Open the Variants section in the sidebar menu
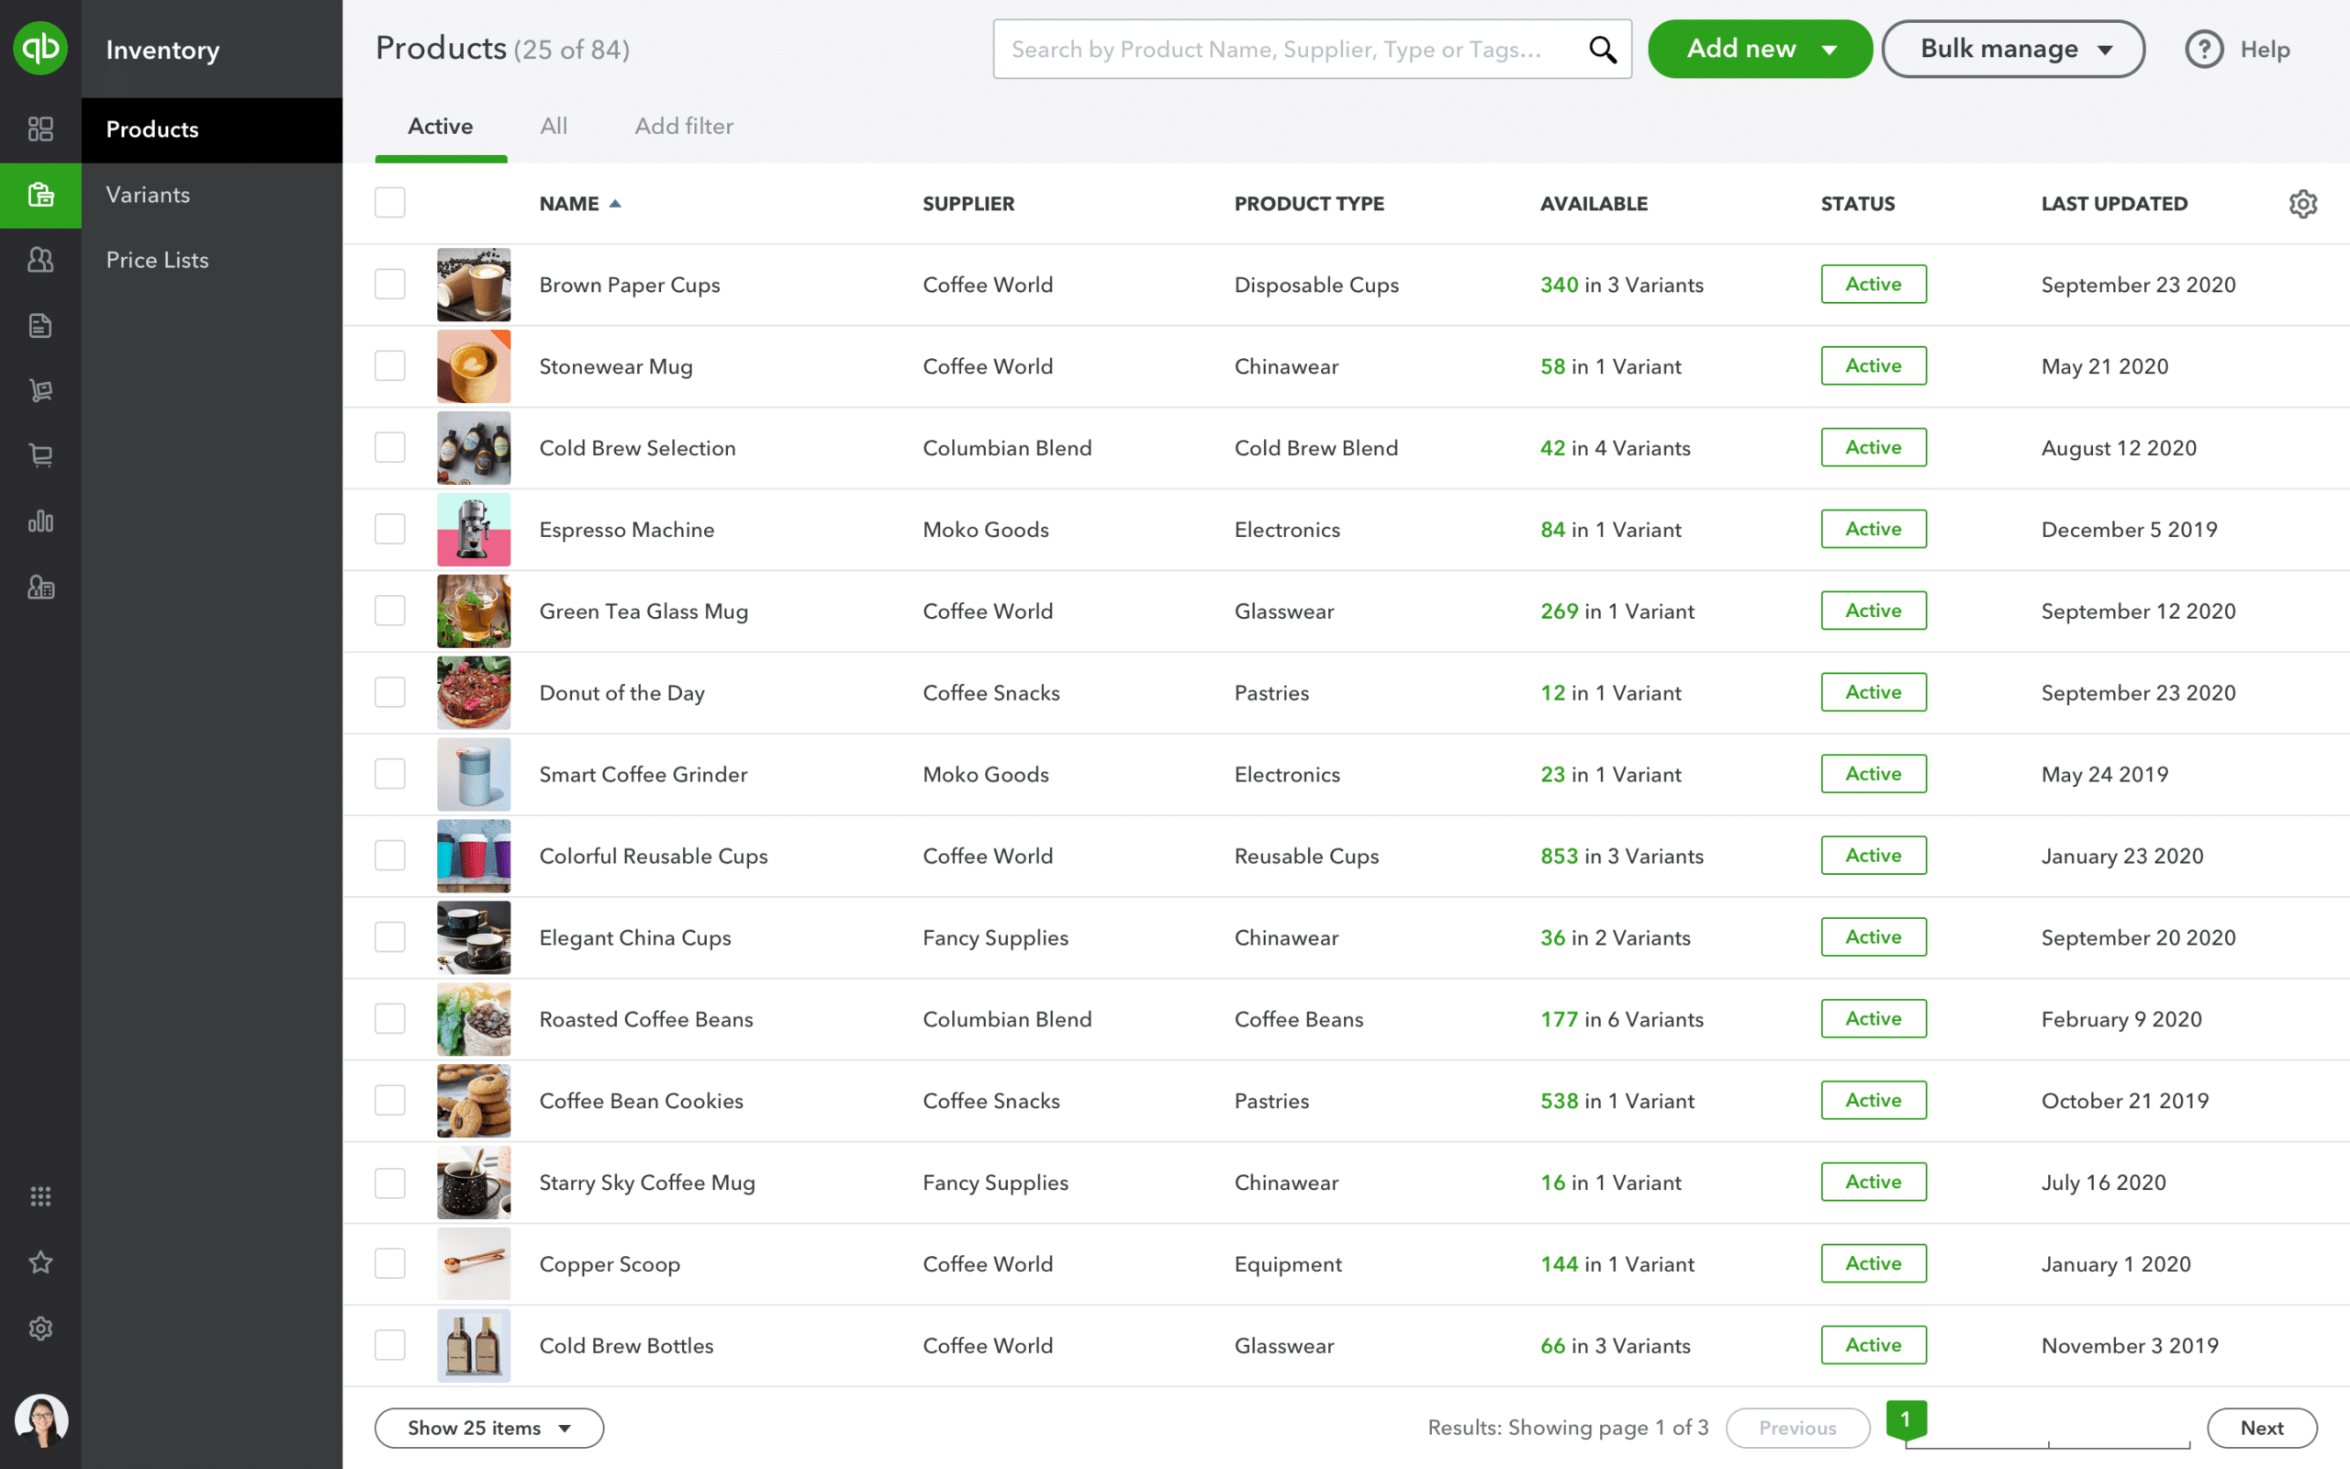Viewport: 2350px width, 1469px height. [x=148, y=195]
